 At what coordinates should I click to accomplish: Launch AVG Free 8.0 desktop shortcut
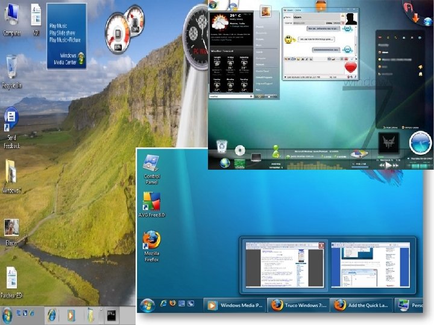coord(151,205)
